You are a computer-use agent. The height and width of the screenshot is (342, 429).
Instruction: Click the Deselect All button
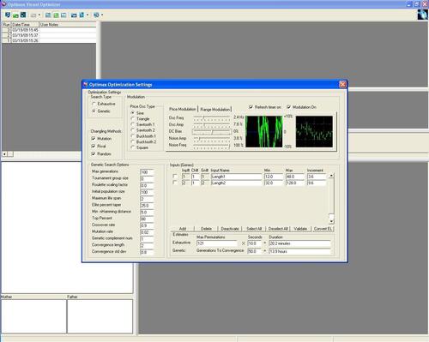pyautogui.click(x=278, y=229)
